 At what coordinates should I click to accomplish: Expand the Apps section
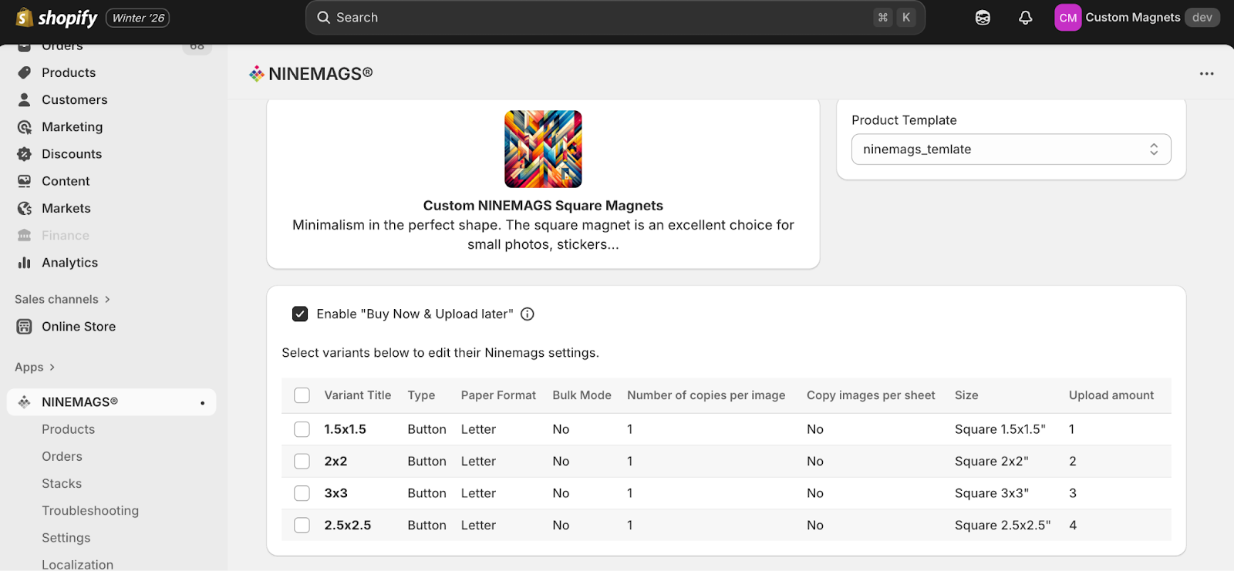[x=35, y=368]
